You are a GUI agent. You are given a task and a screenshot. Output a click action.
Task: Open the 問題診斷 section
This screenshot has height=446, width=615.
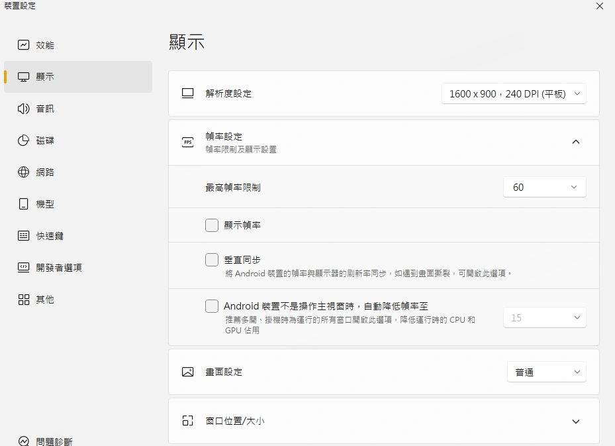[78, 441]
